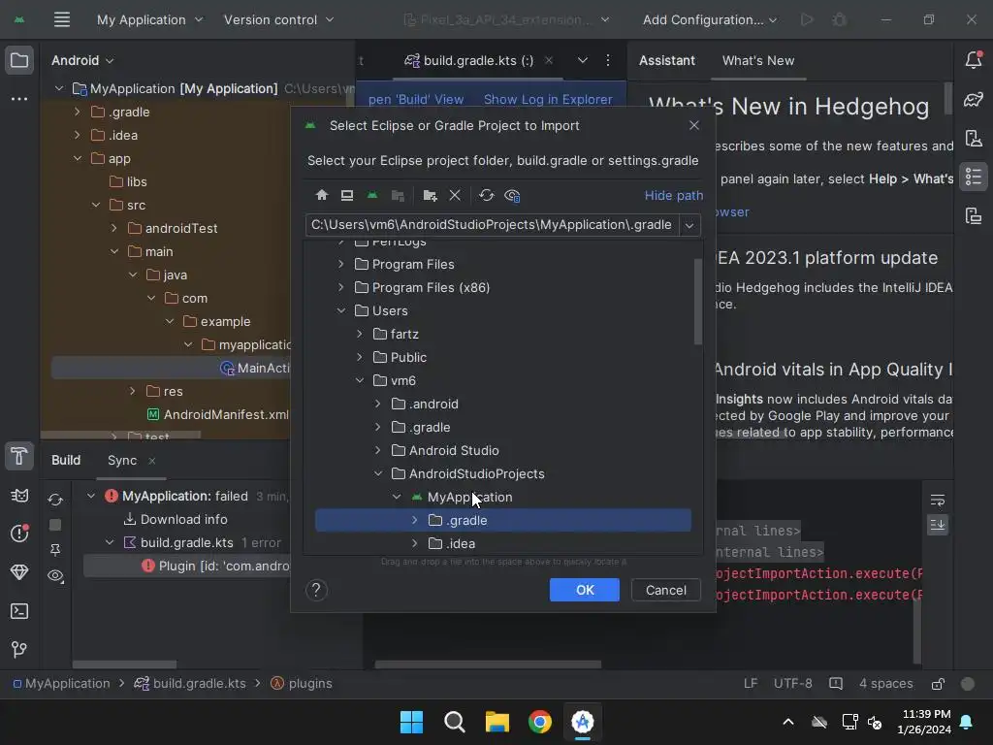This screenshot has width=993, height=745.
Task: Open File Explorer on taskbar
Action: click(x=497, y=722)
